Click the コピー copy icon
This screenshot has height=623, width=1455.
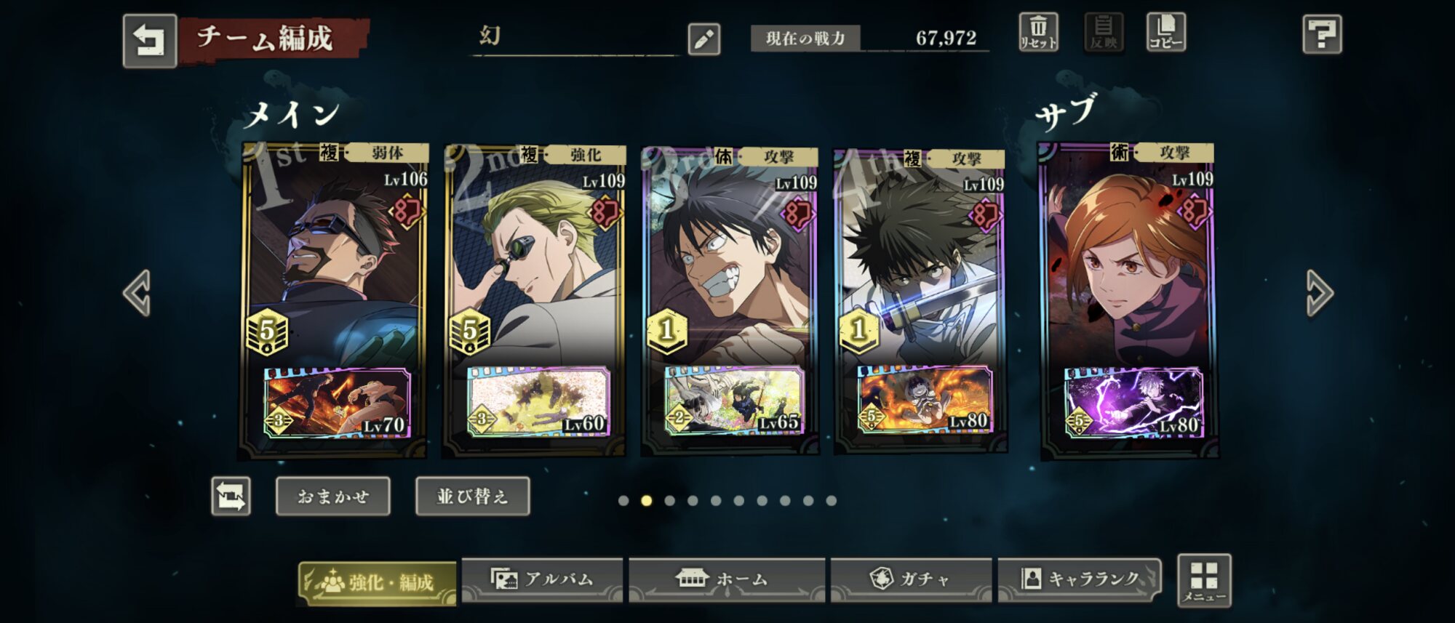pyautogui.click(x=1166, y=32)
